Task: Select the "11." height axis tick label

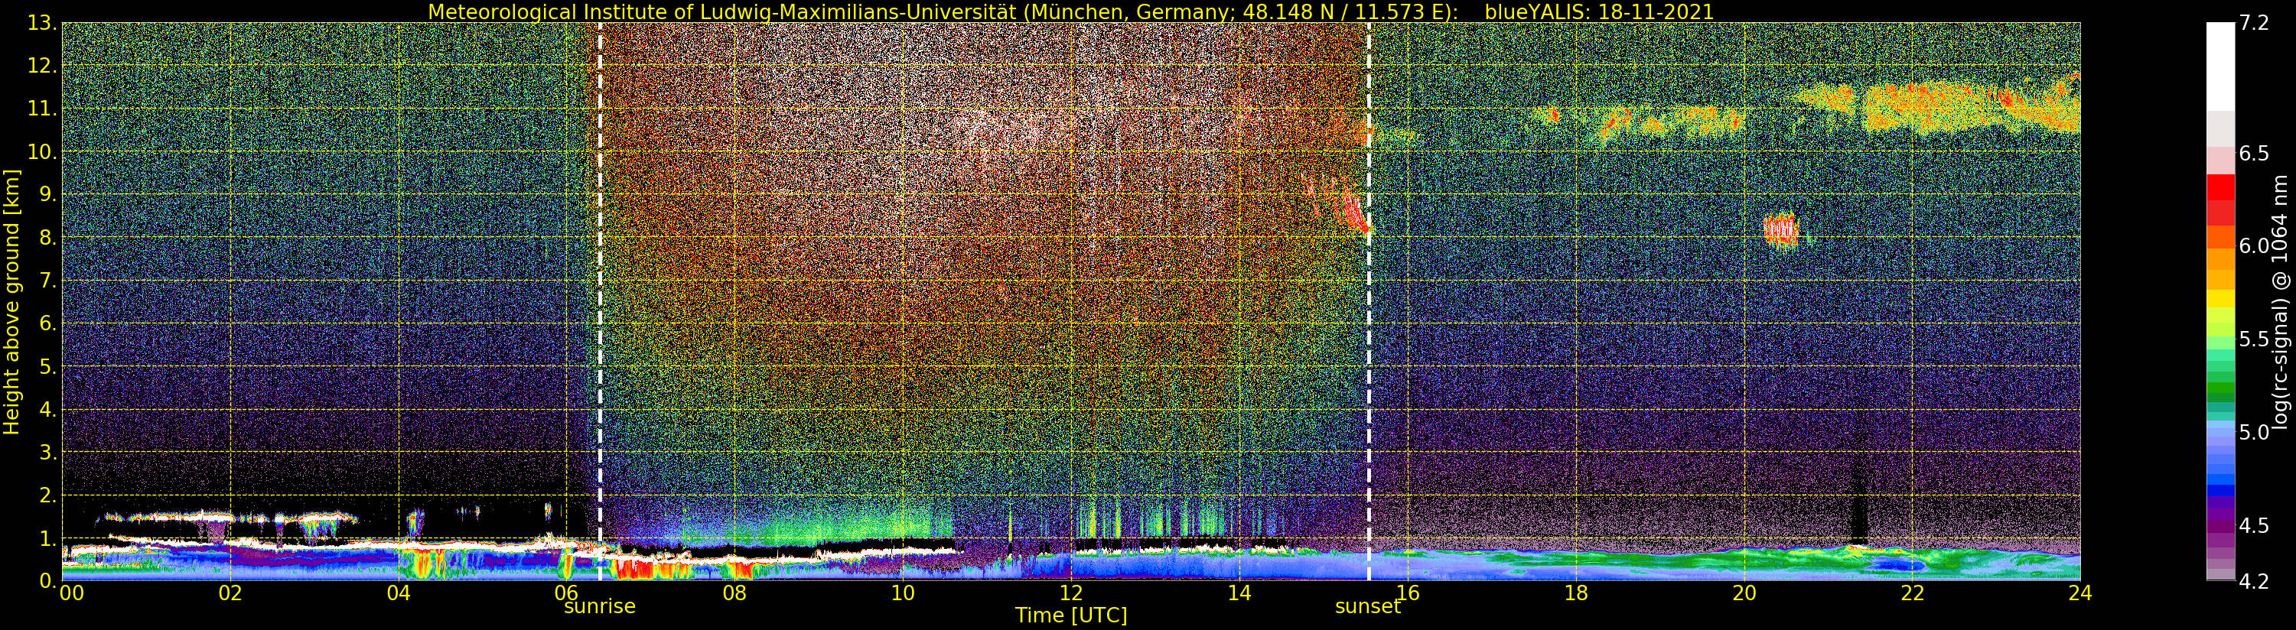Action: click(x=43, y=109)
